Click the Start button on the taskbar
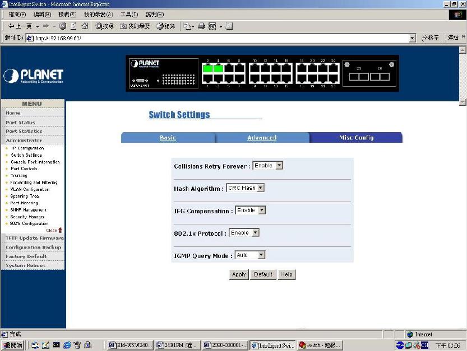The height and width of the screenshot is (351, 467). pyautogui.click(x=12, y=345)
